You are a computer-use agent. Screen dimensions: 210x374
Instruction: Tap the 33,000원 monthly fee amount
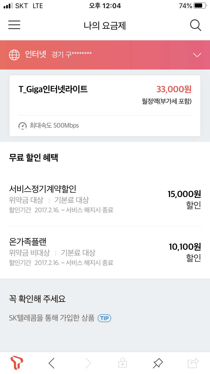pos(174,89)
